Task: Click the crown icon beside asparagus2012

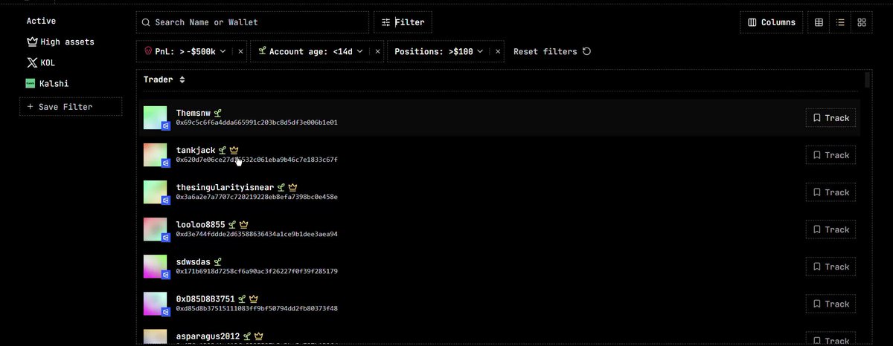Action: [x=258, y=336]
